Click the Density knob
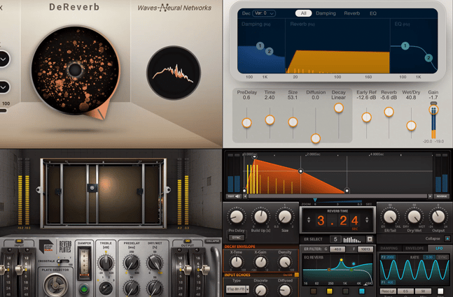Viewport: 453px width, 297px height. [x=285, y=262]
